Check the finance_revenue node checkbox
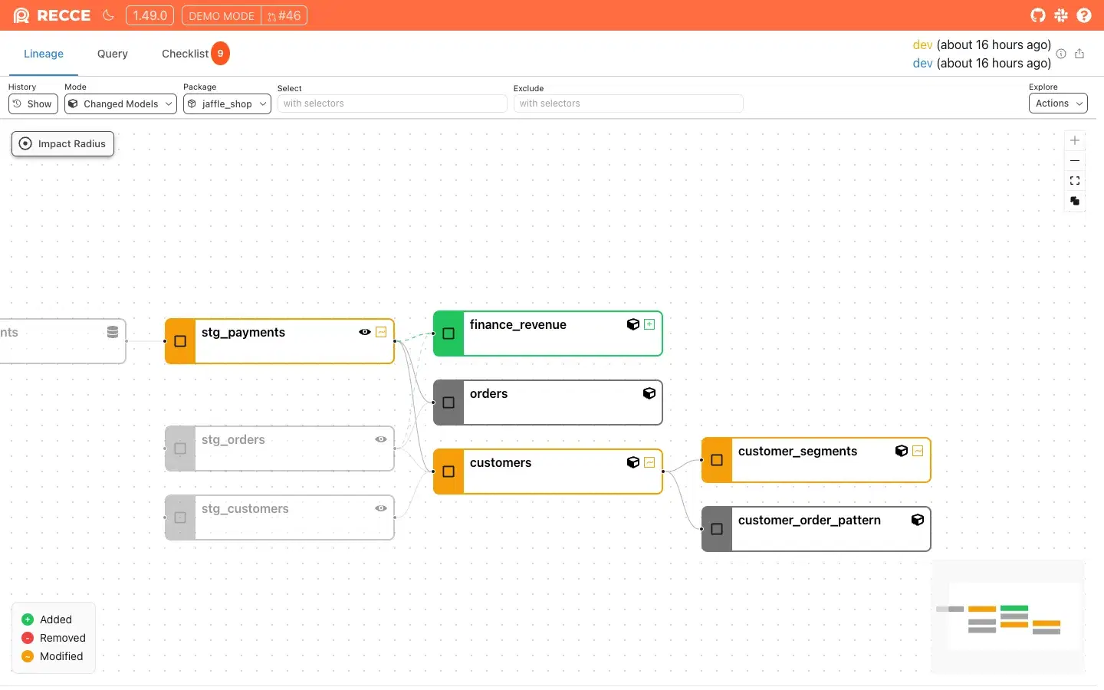 coord(449,333)
